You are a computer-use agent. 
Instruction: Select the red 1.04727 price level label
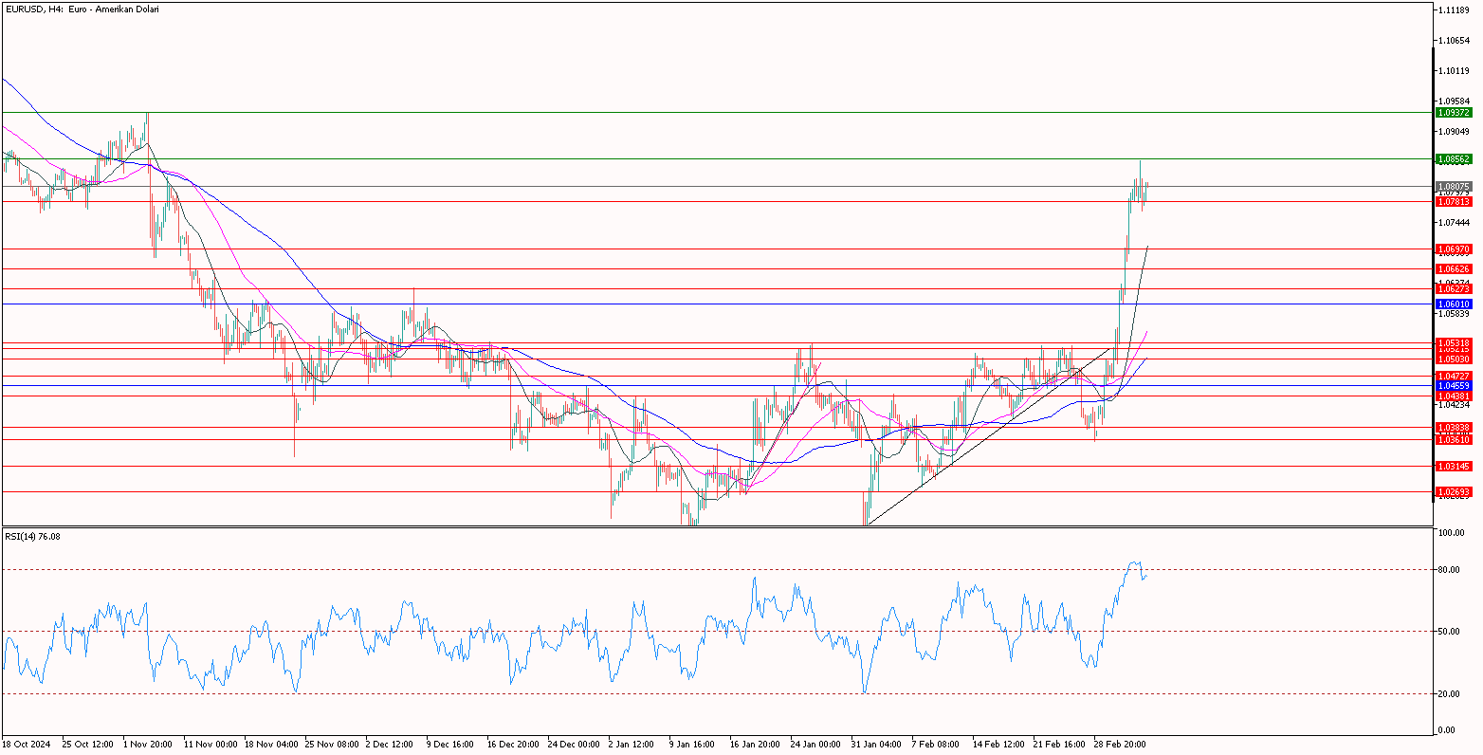pyautogui.click(x=1454, y=377)
